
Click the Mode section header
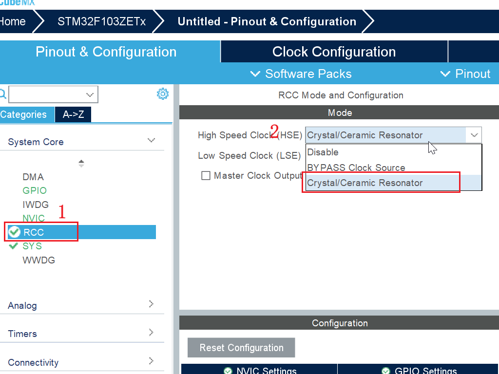tap(339, 112)
